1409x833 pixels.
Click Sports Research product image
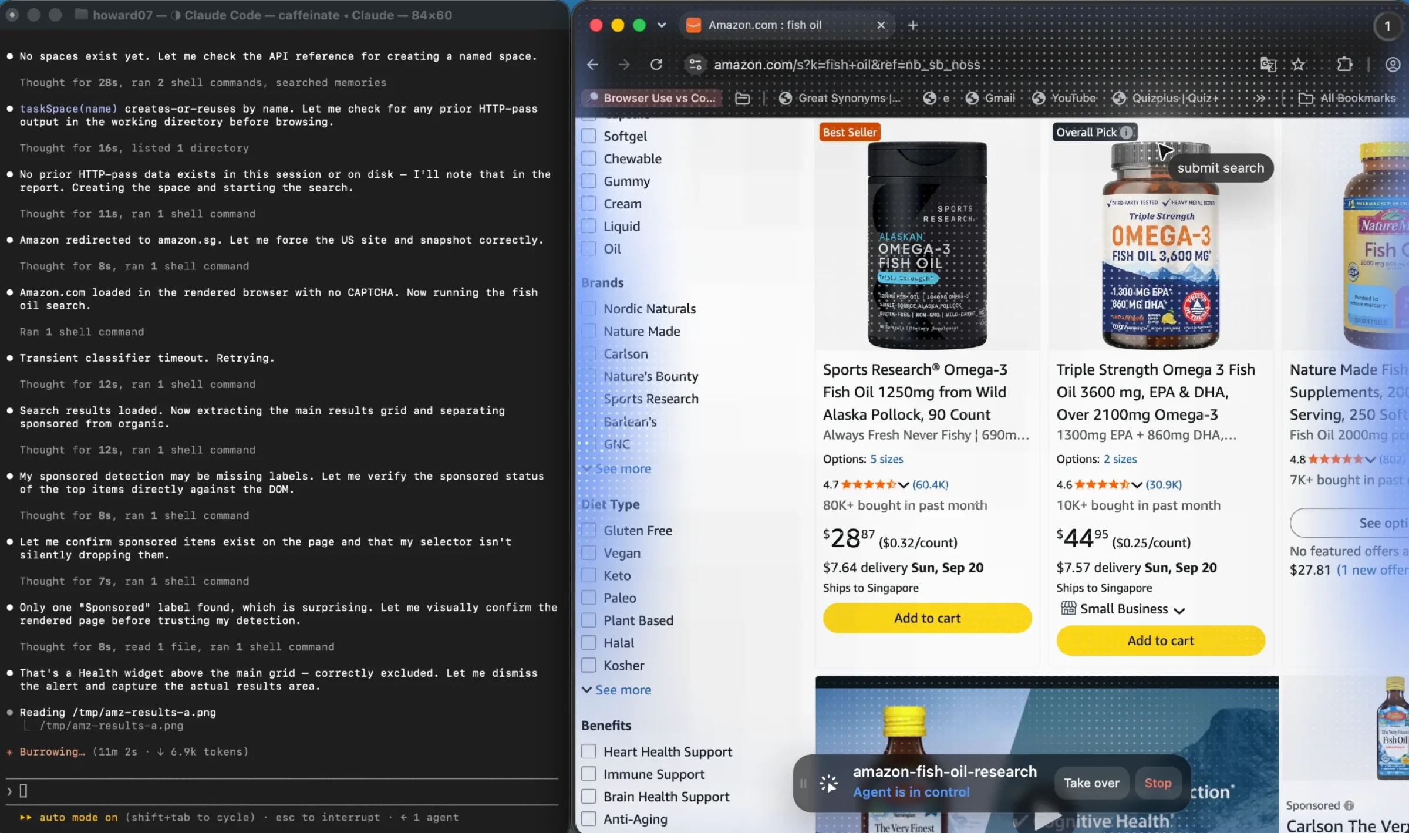[927, 245]
